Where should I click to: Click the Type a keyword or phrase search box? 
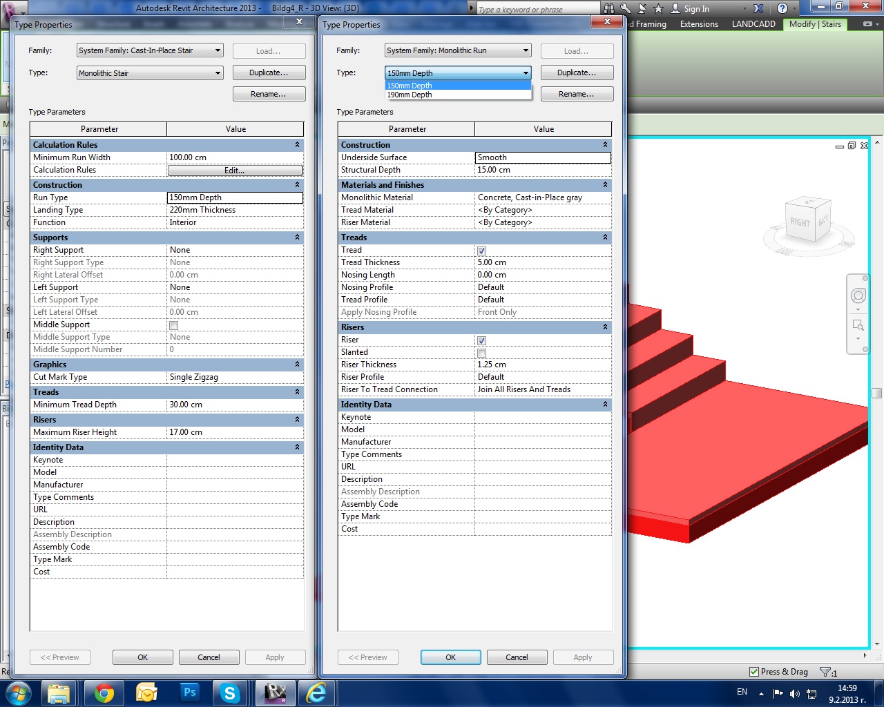[x=539, y=9]
